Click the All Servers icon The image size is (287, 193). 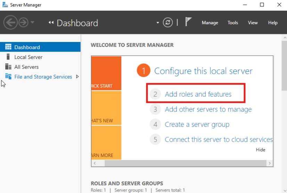point(8,67)
